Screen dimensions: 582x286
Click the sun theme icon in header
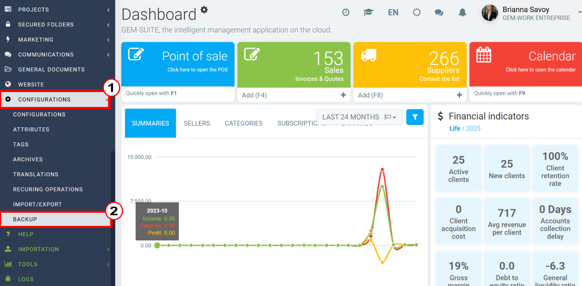(416, 12)
